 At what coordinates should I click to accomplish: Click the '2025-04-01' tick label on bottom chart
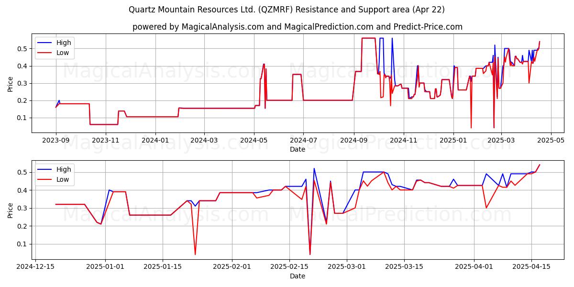tap(474, 267)
